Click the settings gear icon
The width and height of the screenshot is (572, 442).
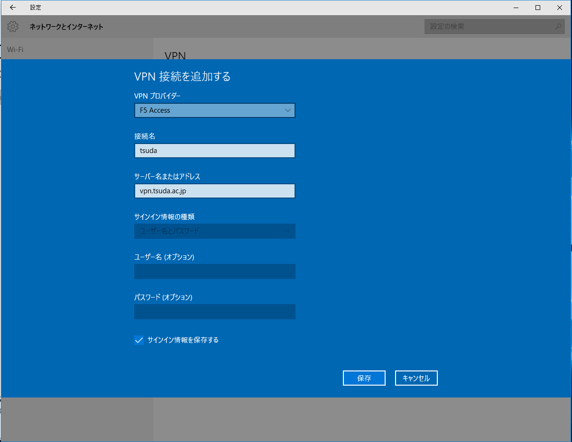[x=13, y=27]
